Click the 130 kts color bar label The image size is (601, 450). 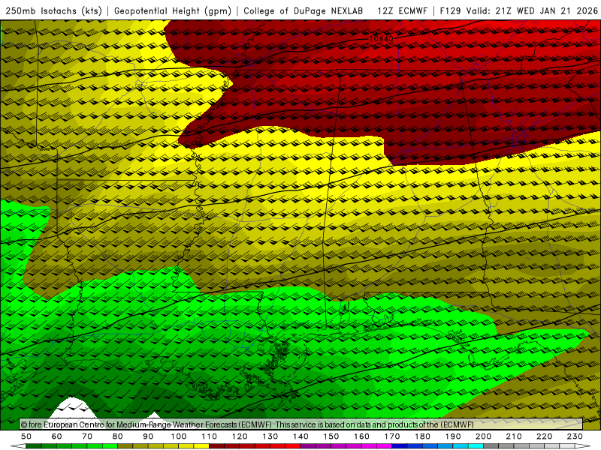[x=270, y=436]
